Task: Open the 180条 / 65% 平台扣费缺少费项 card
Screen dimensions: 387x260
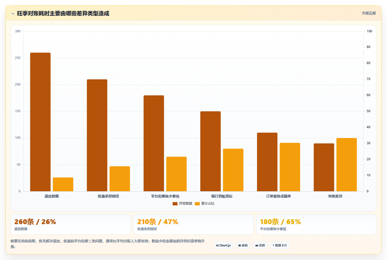Action: pyautogui.click(x=316, y=224)
